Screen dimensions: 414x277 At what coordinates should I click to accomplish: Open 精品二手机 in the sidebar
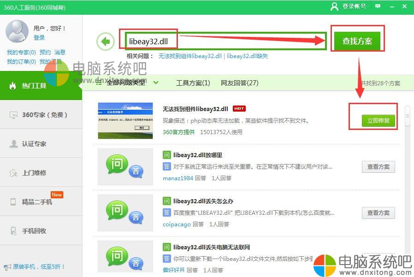(x=41, y=202)
